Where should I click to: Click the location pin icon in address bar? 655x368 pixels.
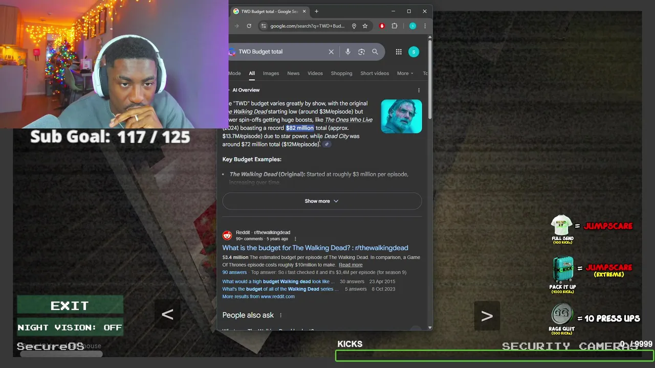click(x=354, y=26)
